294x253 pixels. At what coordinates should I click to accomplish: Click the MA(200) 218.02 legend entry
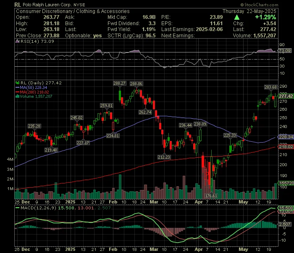click(x=34, y=92)
